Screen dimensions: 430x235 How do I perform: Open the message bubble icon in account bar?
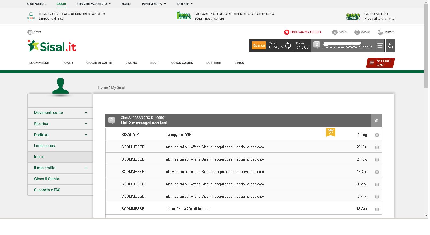click(317, 45)
